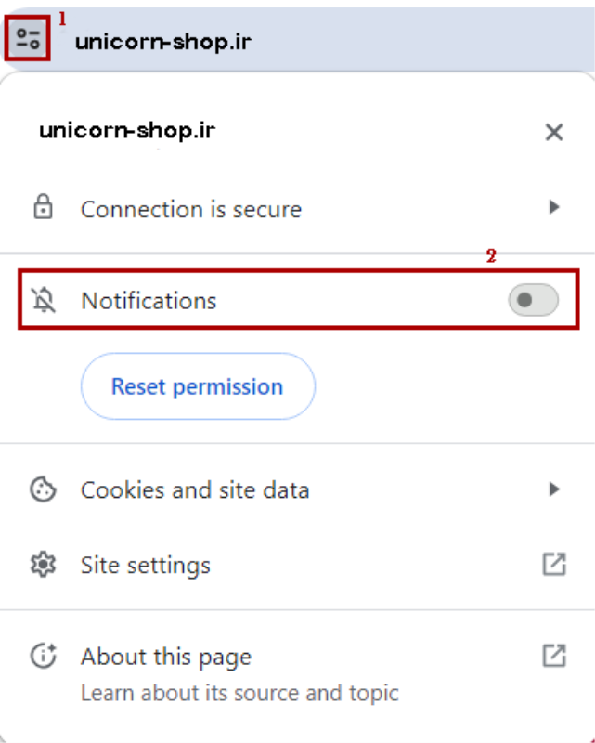The height and width of the screenshot is (743, 595).
Task: Click the Site settings gear icon
Action: point(43,565)
